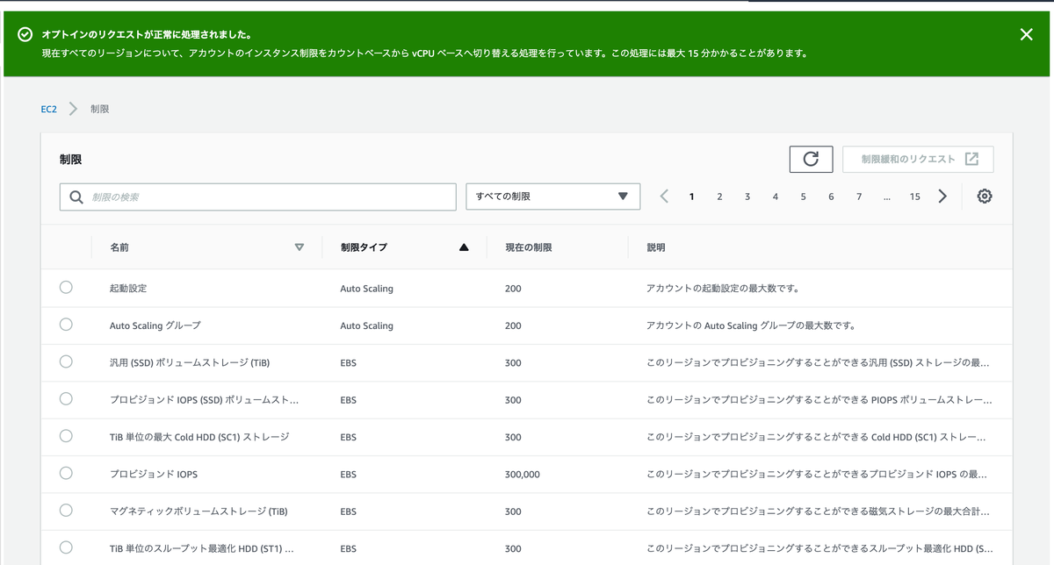The height and width of the screenshot is (565, 1054).
Task: Click 汎用 (SSD) ボリュームストレージ (TiB) cell
Action: [x=190, y=362]
